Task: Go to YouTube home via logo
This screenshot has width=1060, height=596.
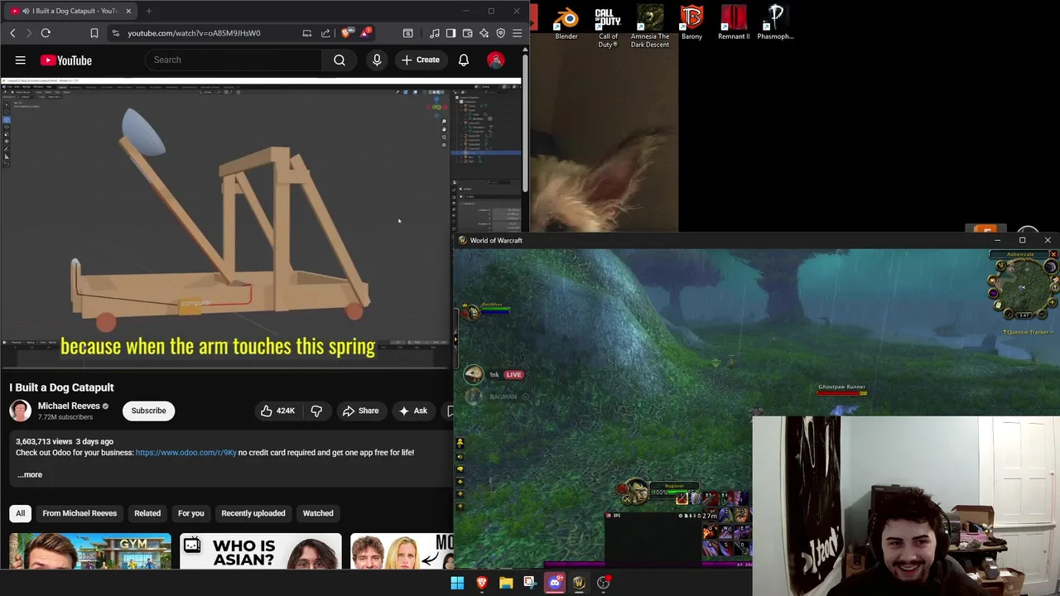Action: [65, 60]
